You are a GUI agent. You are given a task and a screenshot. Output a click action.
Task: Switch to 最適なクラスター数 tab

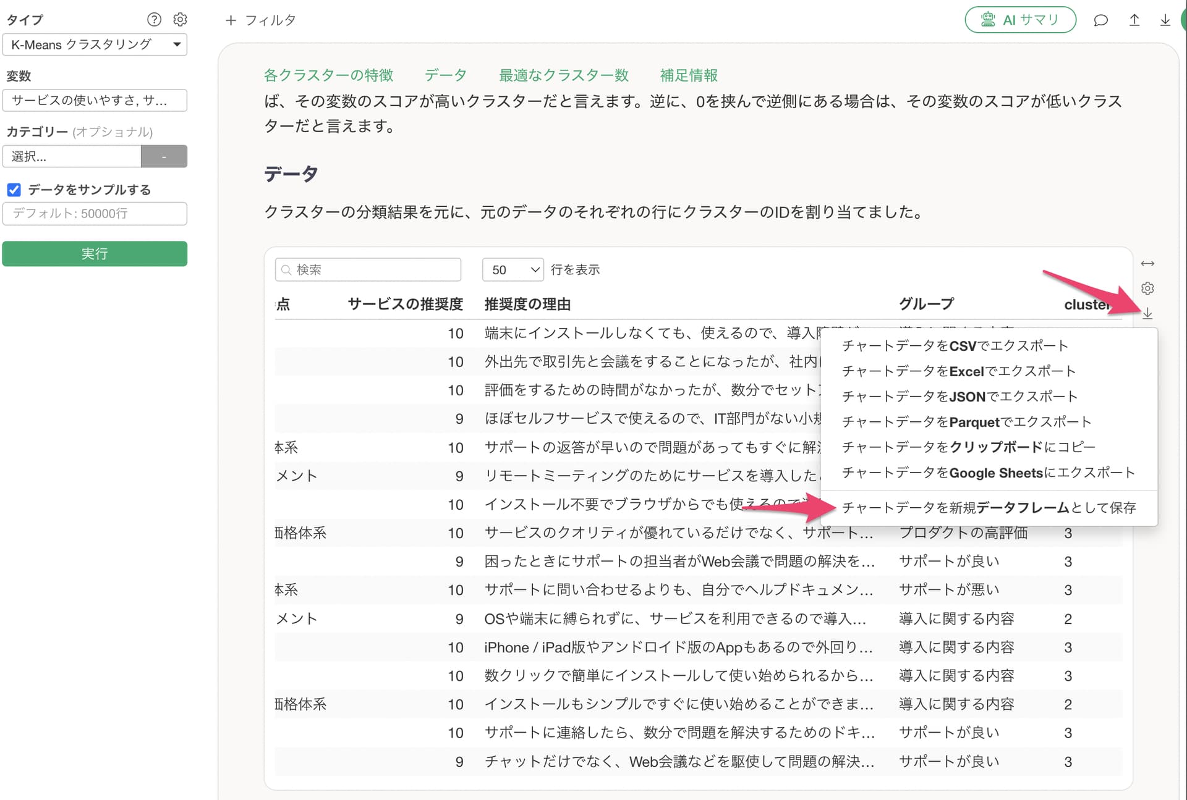[563, 75]
